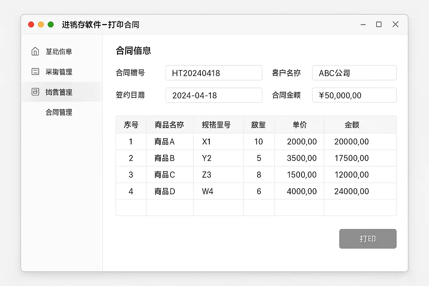This screenshot has width=429, height=286.
Task: Click the home icon beside 基础信息
Action: 35,51
